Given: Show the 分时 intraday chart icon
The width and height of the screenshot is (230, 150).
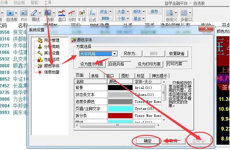Looking at the screenshot, I should pyautogui.click(x=72, y=13).
